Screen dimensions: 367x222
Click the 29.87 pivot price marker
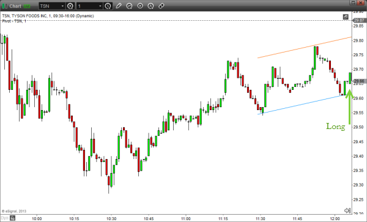coord(359,20)
